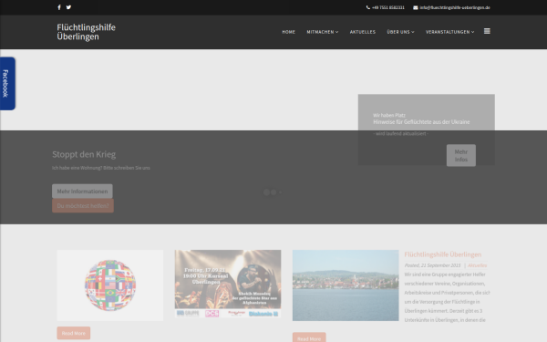Select the first slider pagination dot
547x342 pixels.
[266, 192]
